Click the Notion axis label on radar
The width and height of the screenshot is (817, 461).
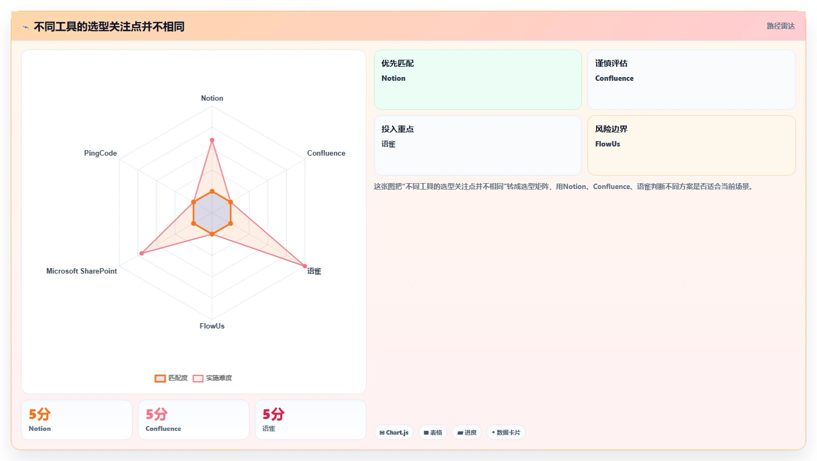click(x=212, y=98)
